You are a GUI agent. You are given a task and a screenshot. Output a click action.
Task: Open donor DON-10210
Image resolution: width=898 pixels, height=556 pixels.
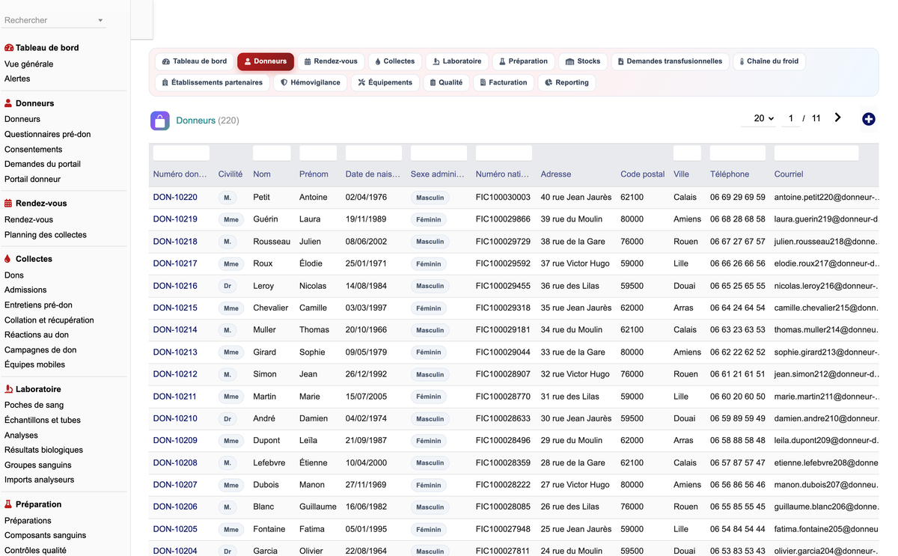(175, 418)
